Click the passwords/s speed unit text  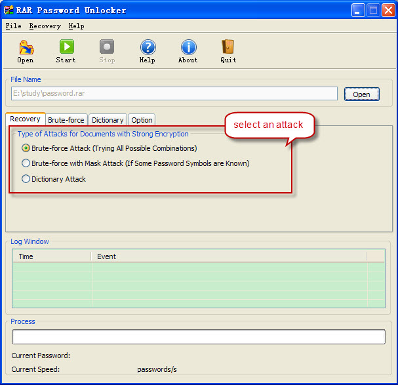(157, 369)
